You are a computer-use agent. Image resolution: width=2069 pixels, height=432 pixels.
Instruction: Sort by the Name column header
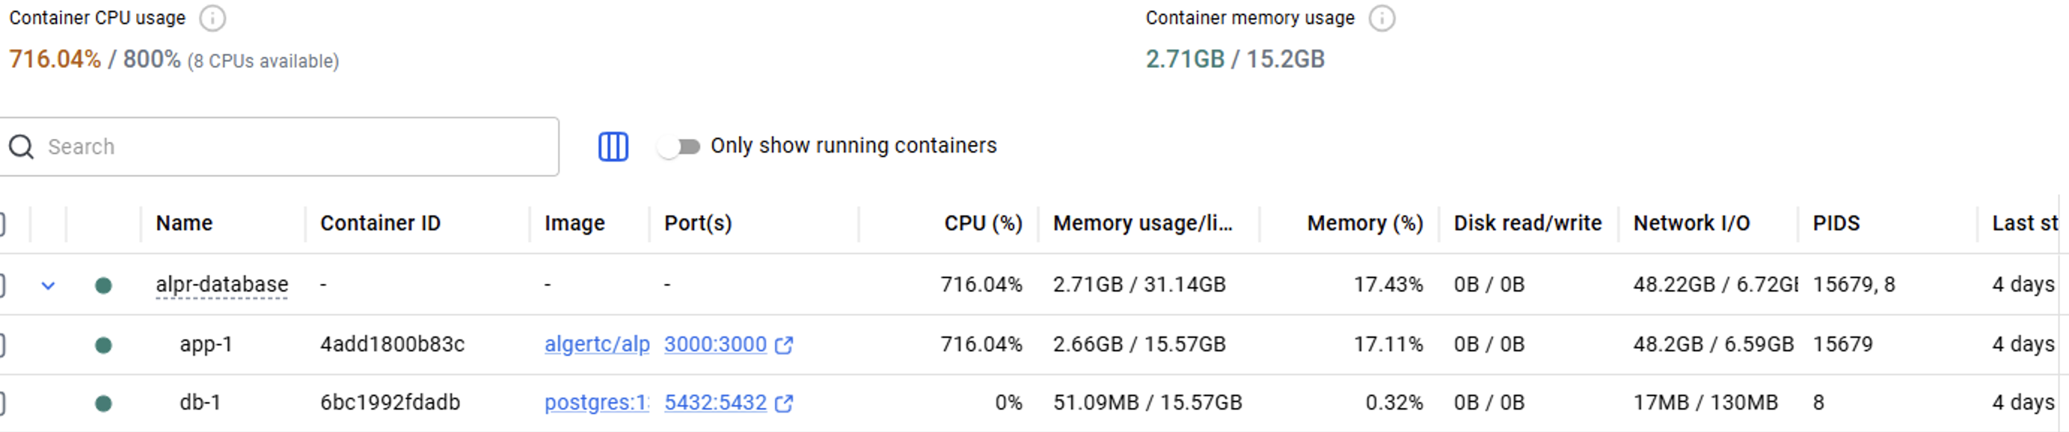point(184,223)
